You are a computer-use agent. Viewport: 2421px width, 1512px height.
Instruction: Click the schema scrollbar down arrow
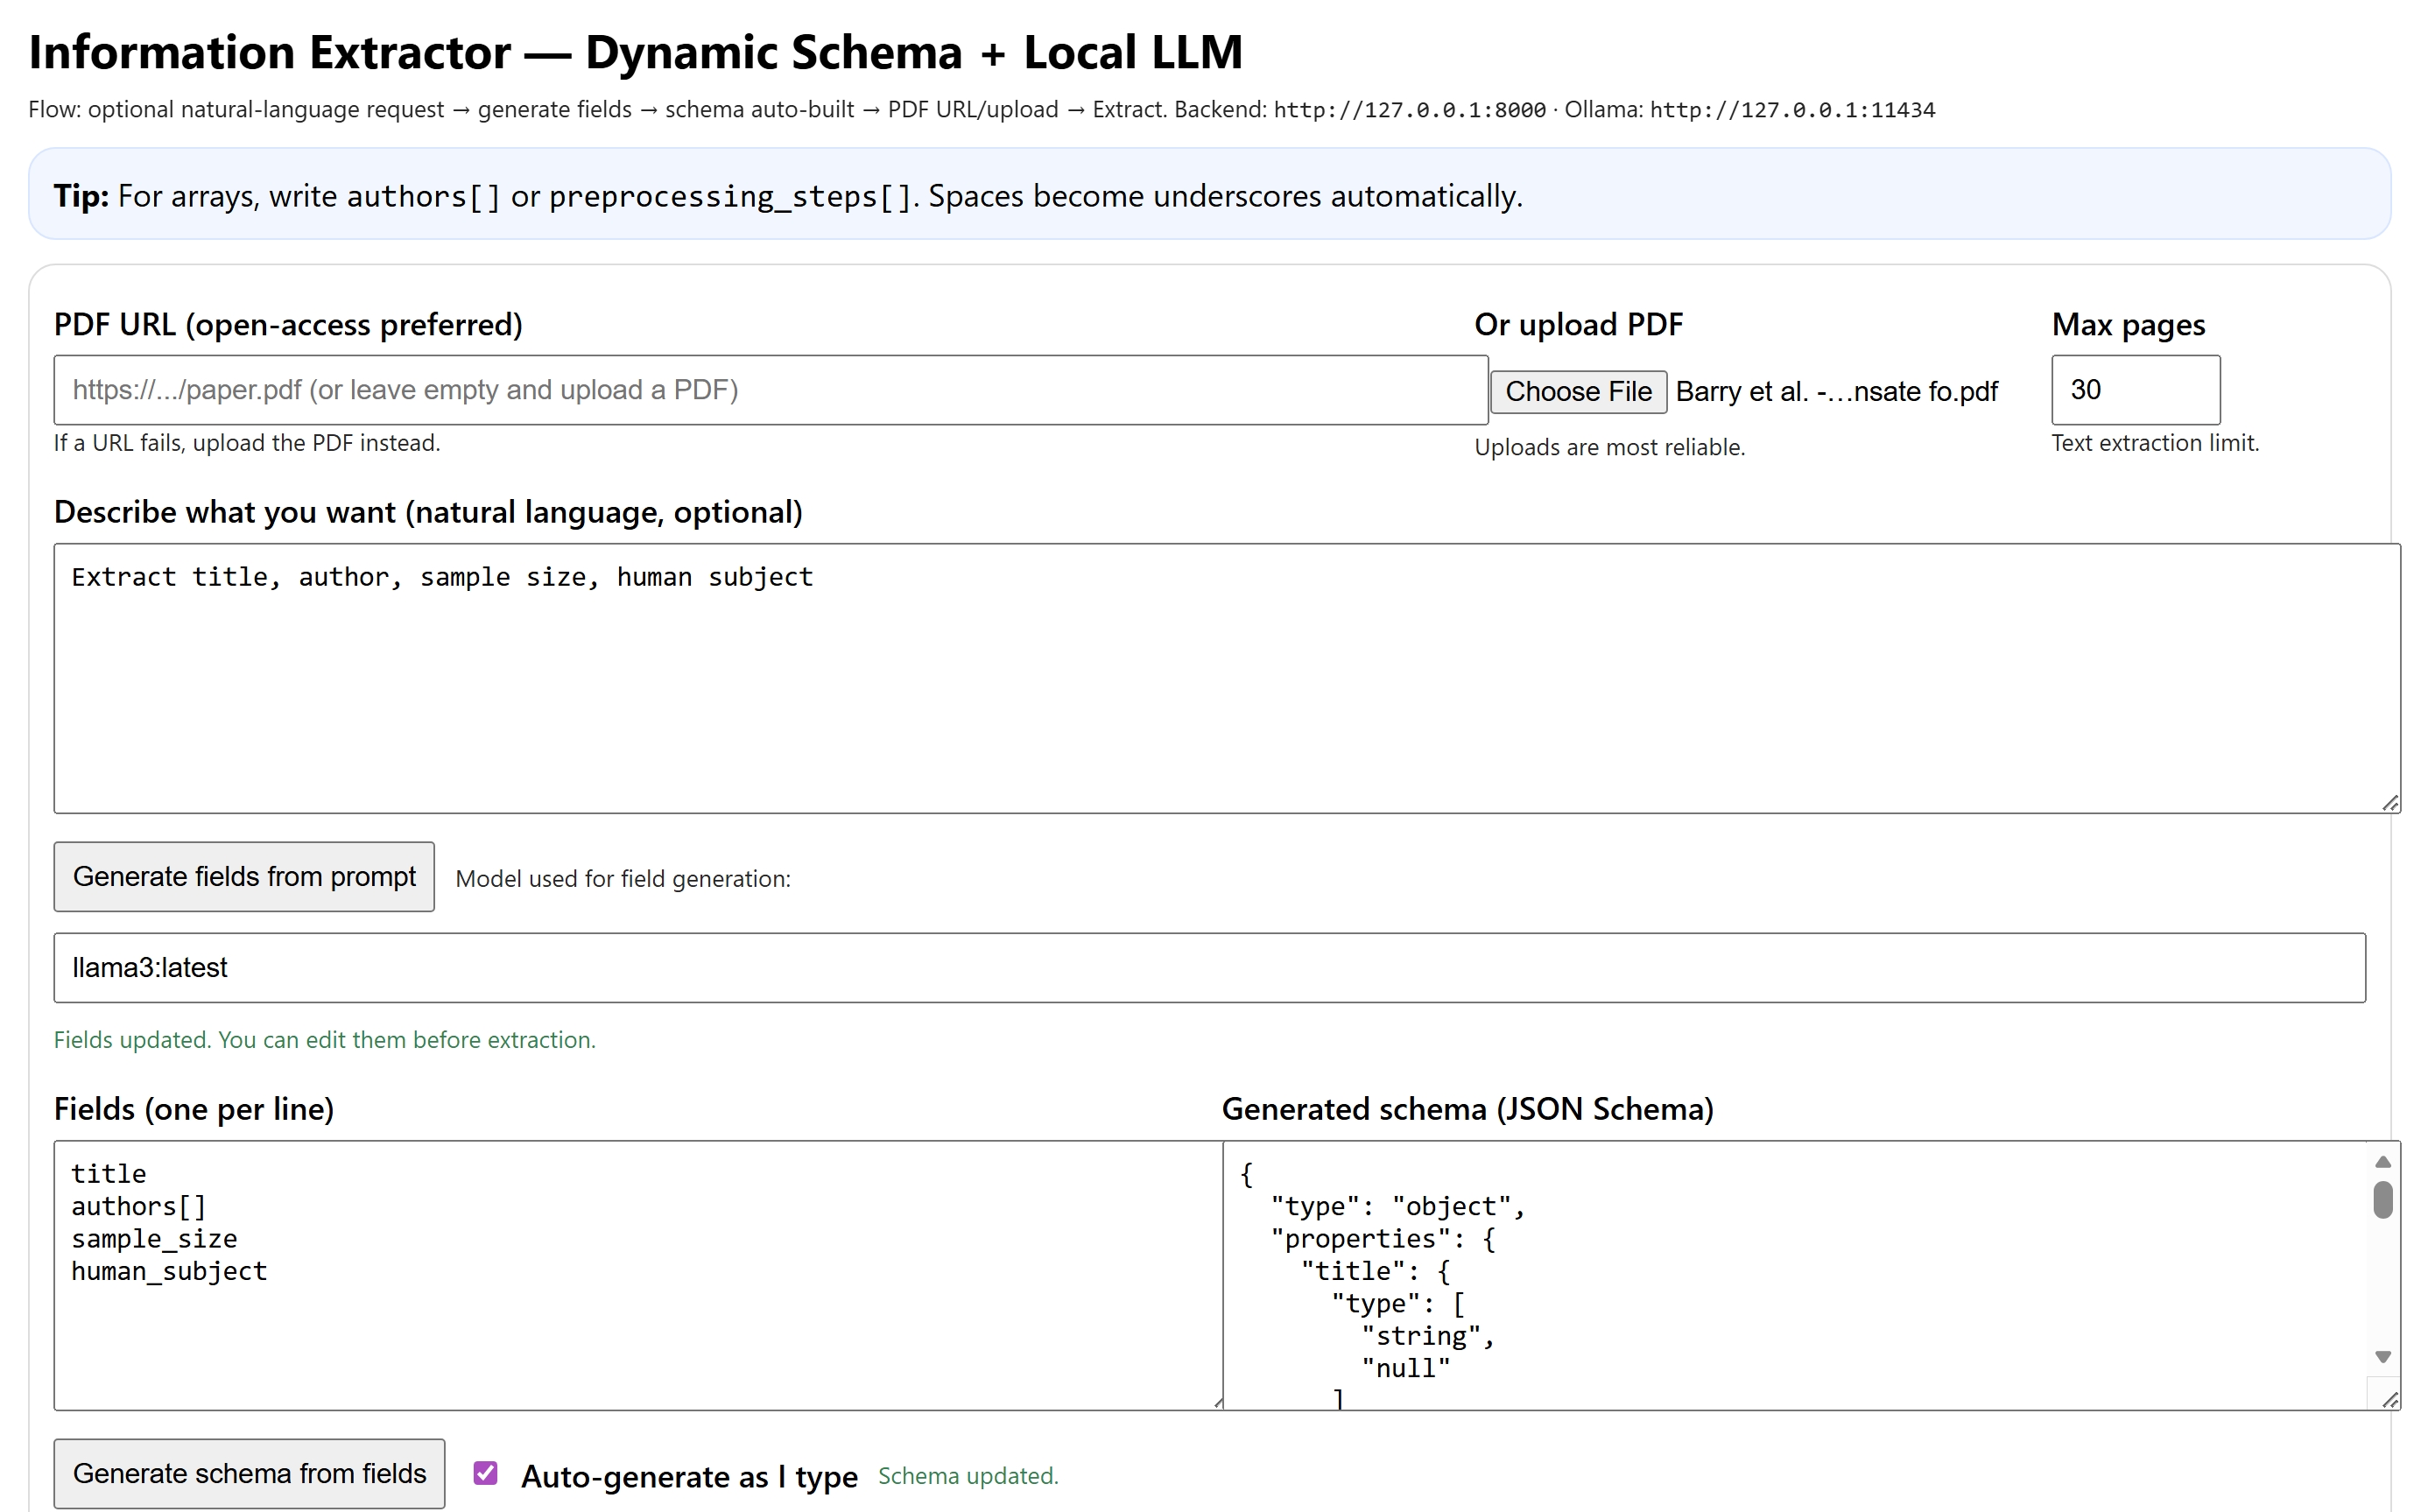click(2383, 1357)
